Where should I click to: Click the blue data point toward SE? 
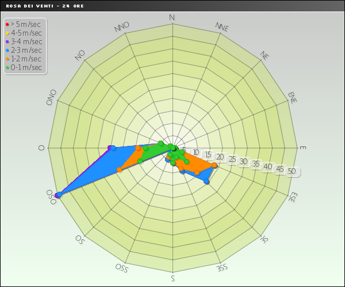point(206,181)
